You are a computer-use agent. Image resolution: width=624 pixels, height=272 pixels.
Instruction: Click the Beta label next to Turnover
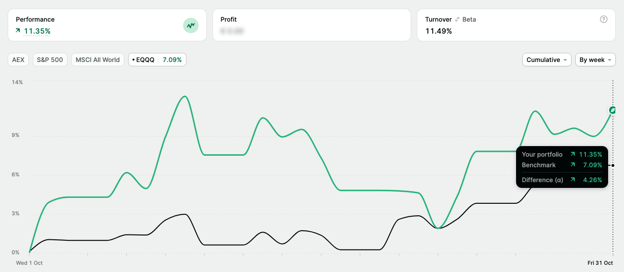[469, 20]
